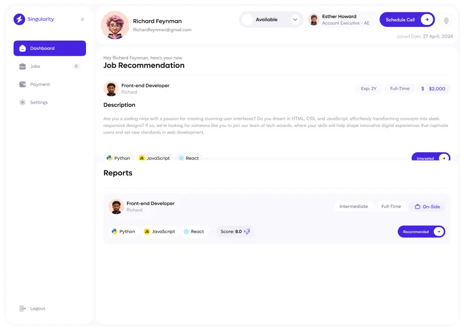Click the Score 8.0 indicator

click(x=234, y=231)
